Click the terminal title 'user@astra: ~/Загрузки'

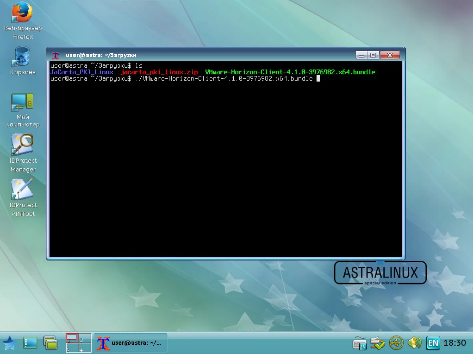tap(101, 55)
